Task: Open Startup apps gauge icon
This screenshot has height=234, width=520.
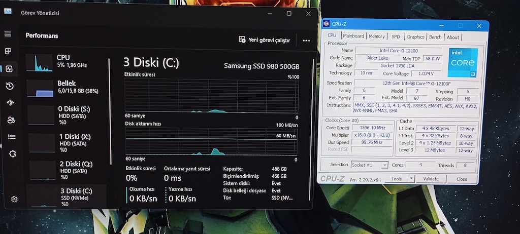Action: (11, 103)
